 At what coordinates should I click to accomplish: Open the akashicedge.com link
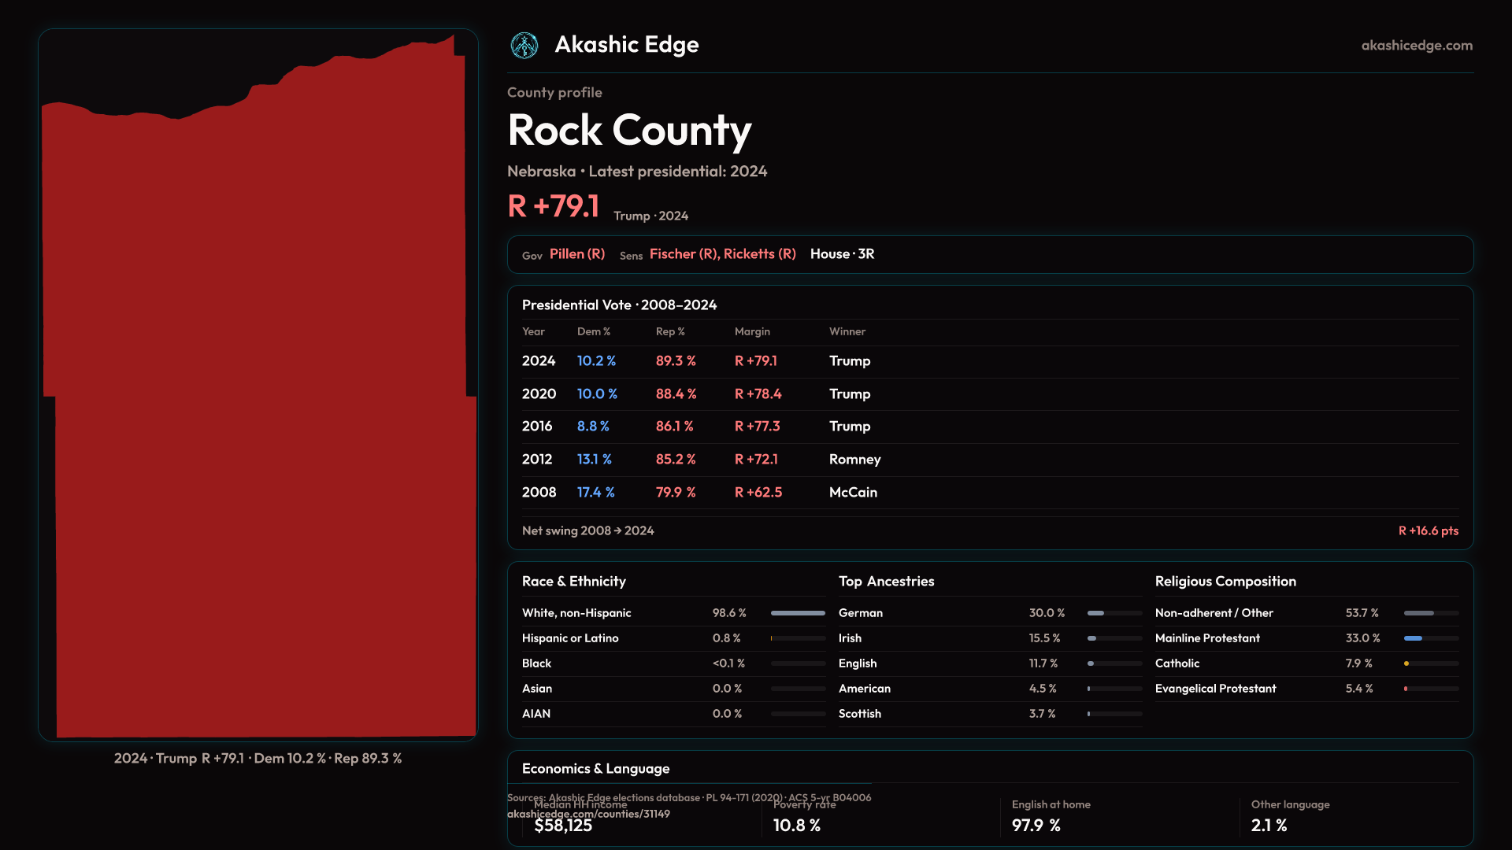1416,46
